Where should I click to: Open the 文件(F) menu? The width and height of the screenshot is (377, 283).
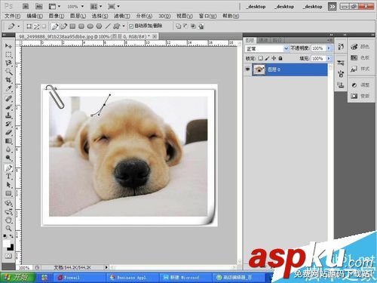[13, 16]
